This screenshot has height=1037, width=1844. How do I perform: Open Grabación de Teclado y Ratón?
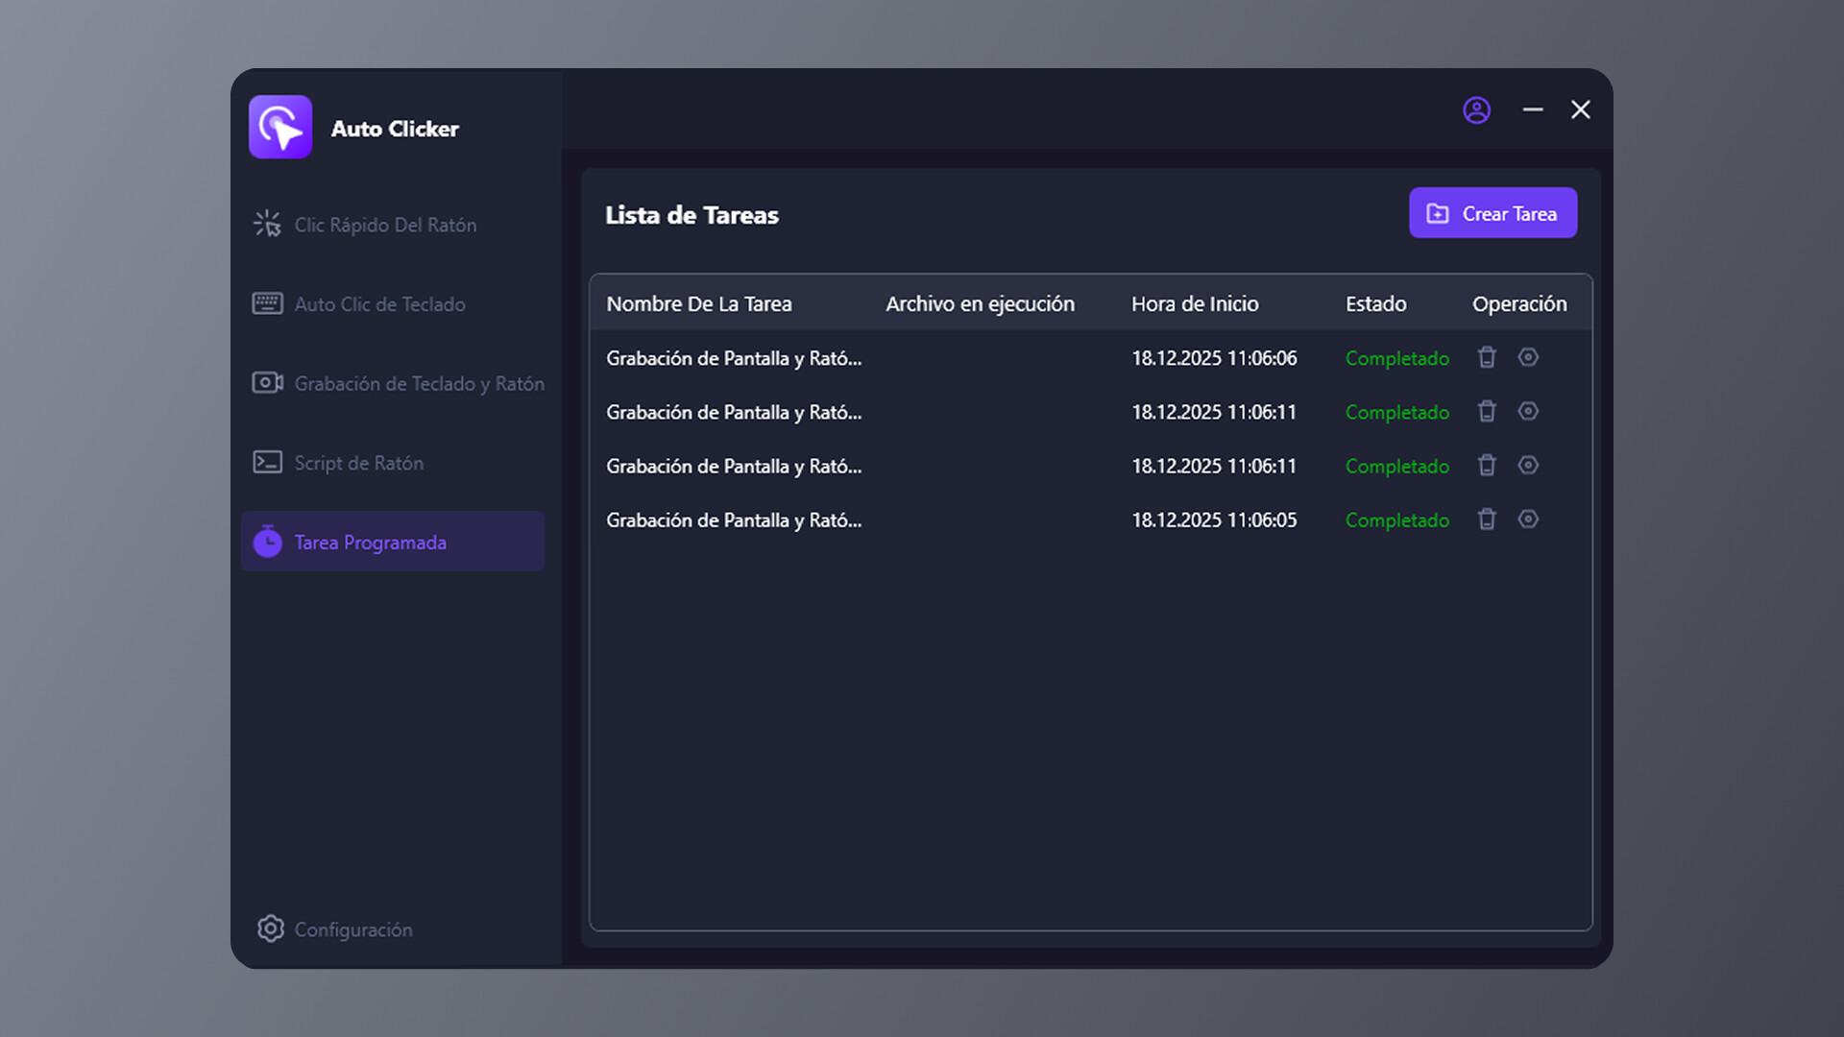click(419, 383)
